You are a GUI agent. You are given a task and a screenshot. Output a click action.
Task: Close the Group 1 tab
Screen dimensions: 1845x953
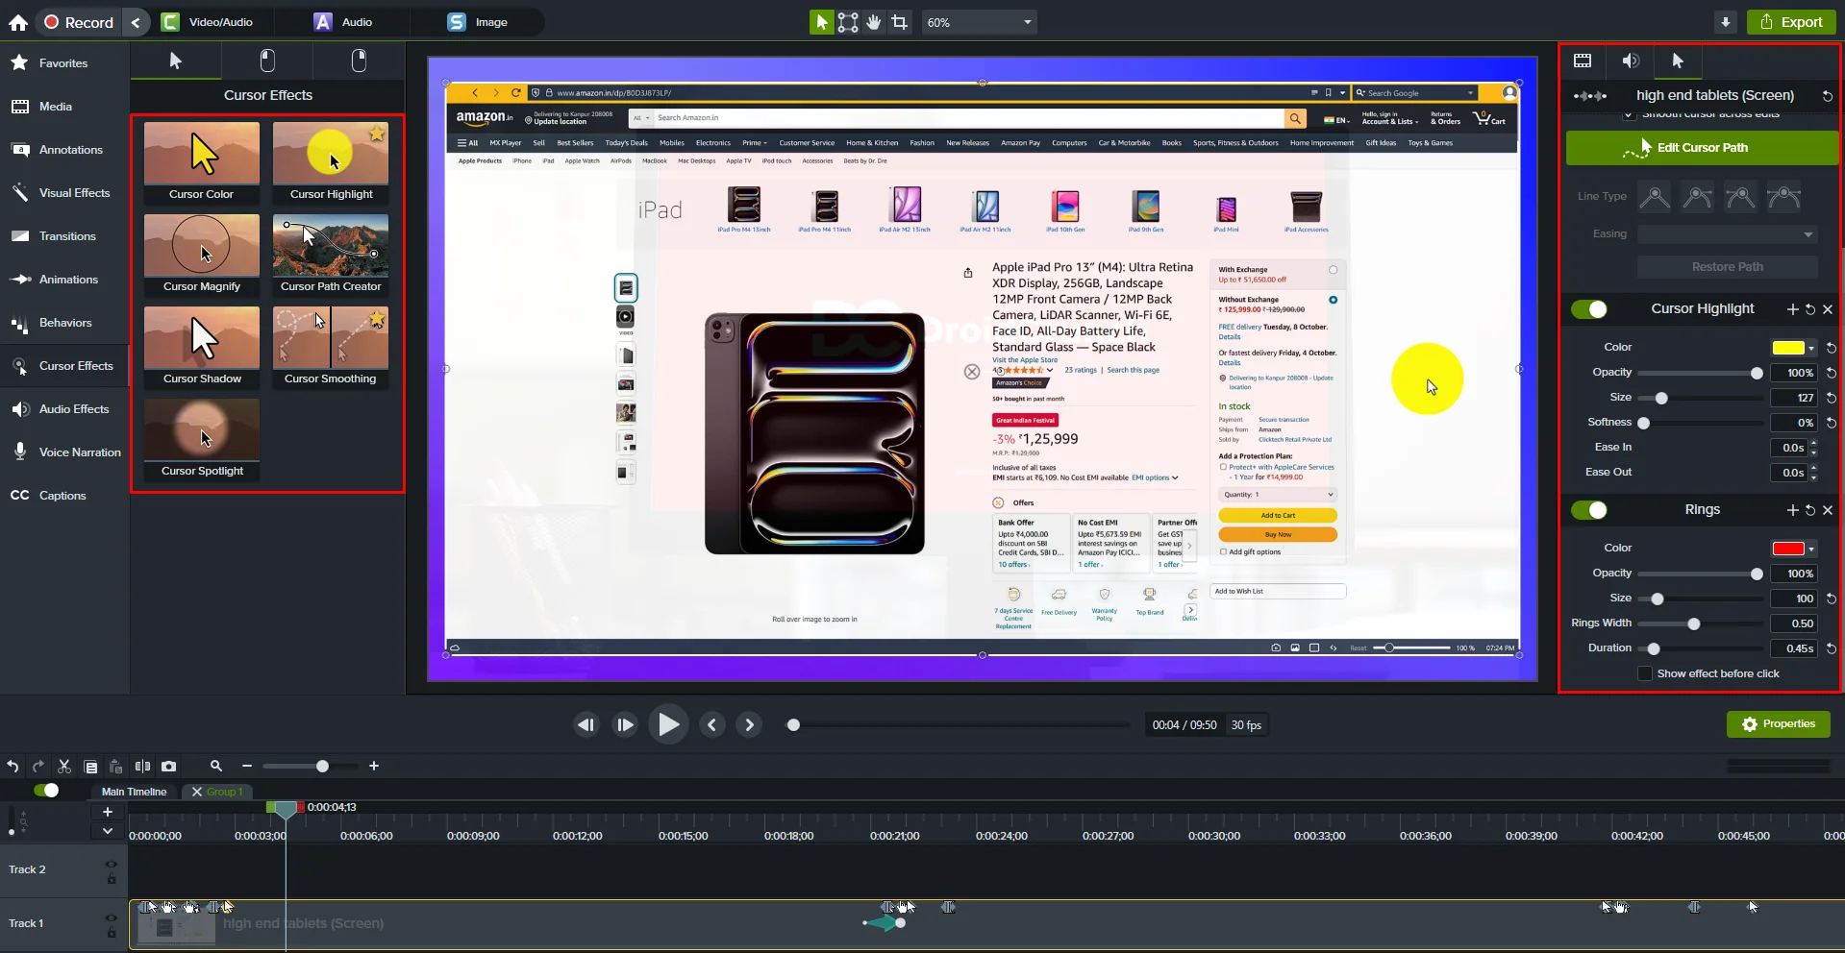tap(197, 792)
